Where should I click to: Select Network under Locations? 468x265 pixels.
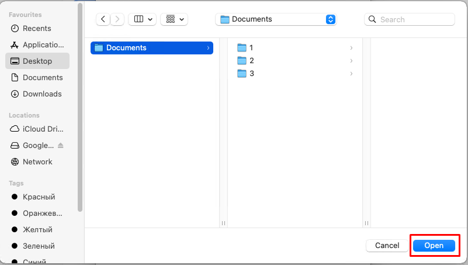(37, 161)
